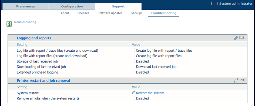
Task: Click the Restart the system link
Action: (150, 93)
